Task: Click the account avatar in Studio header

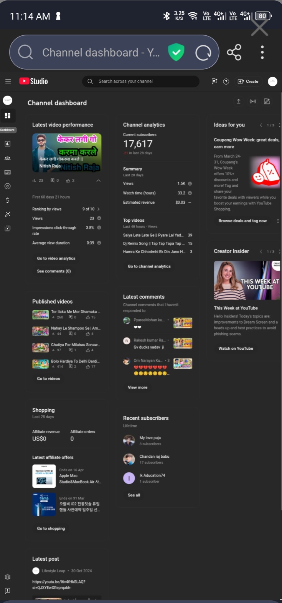Action: (272, 81)
